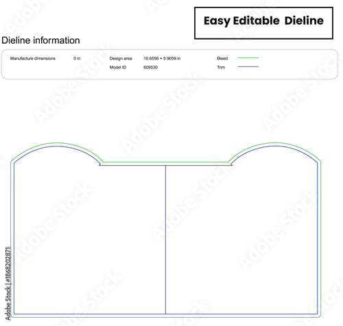343x326 pixels.
Task: Click the "Easy Editable Dieline" title box
Action: pos(263,23)
